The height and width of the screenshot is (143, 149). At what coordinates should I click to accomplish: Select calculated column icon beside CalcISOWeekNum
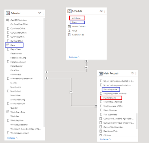8,20
